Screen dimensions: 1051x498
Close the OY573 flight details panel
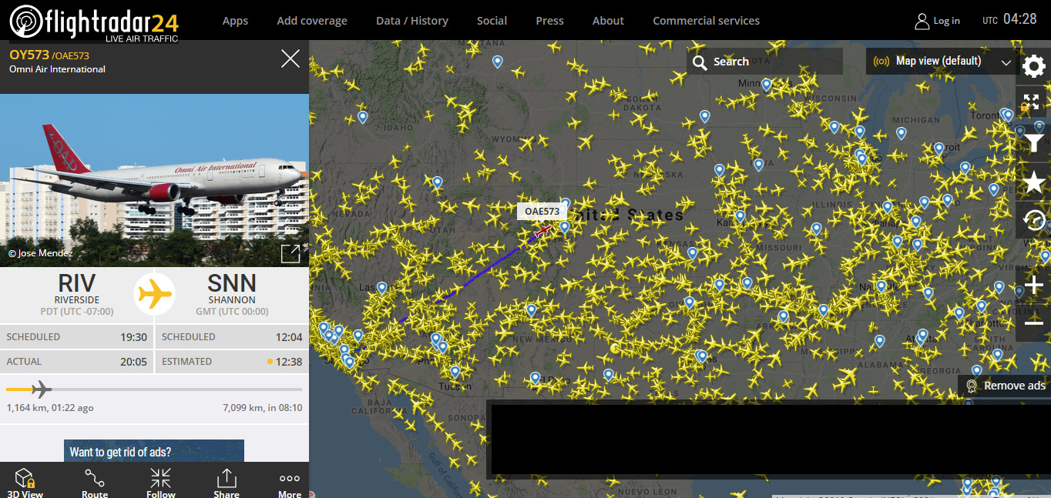(x=290, y=58)
